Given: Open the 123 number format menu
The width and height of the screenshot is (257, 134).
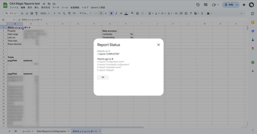Looking at the screenshot, I should tap(74, 14).
